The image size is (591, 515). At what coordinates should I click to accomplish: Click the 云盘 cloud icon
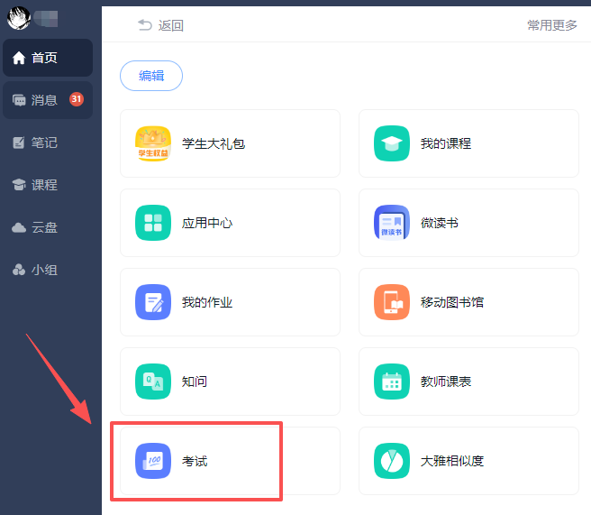tap(19, 227)
